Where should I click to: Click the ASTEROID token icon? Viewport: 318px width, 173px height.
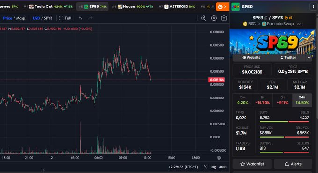pyautogui.click(x=166, y=7)
